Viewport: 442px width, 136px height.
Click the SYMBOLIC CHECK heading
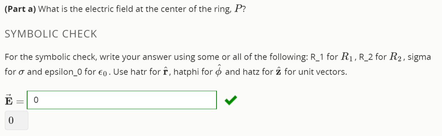(51, 34)
